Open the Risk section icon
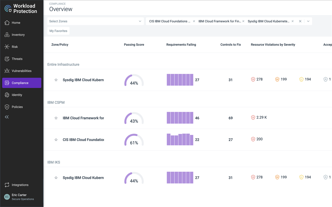This screenshot has width=332, height=207. [x=7, y=47]
